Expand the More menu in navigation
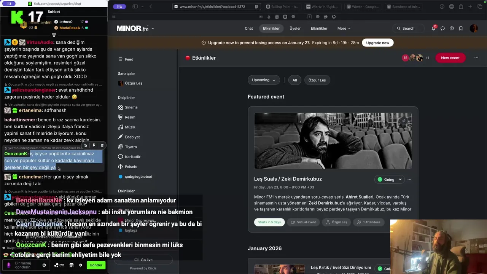 [344, 29]
